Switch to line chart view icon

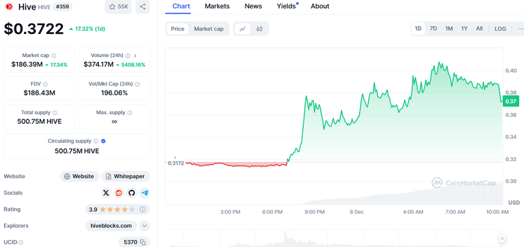click(243, 29)
